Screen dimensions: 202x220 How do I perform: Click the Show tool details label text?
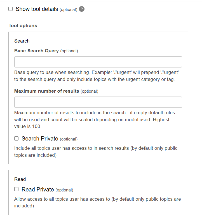point(37,9)
